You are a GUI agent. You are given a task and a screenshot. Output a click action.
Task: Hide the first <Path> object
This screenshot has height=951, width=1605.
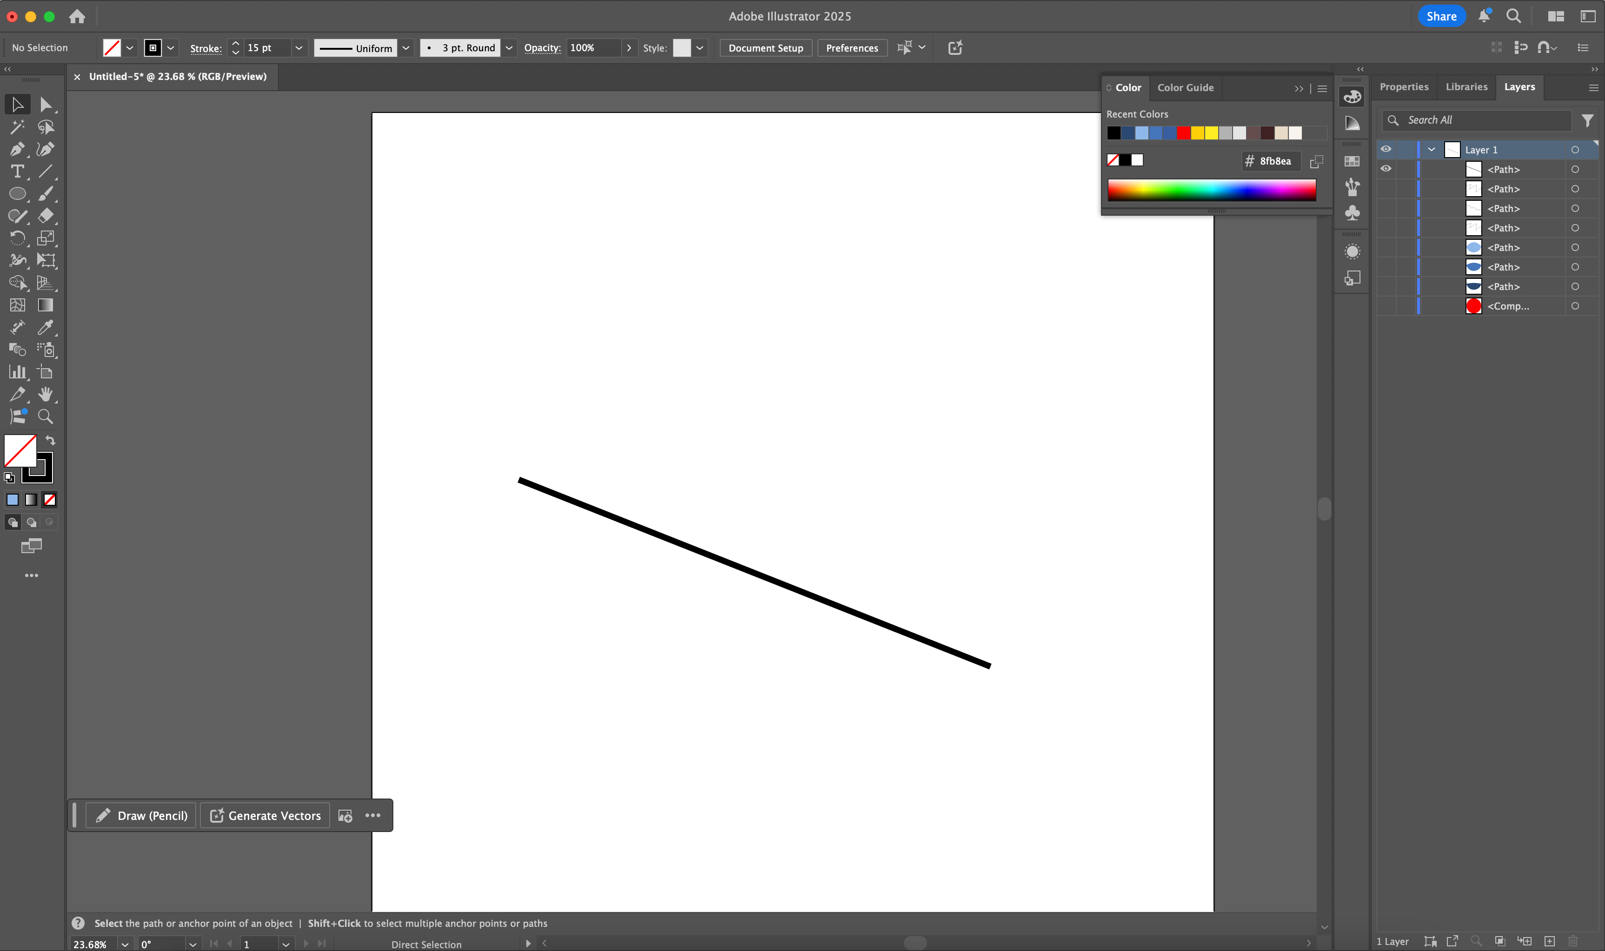tap(1386, 169)
